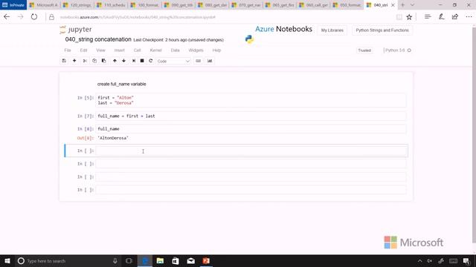Image resolution: width=476 pixels, height=267 pixels.
Task: Open the Cell menu
Action: click(137, 50)
